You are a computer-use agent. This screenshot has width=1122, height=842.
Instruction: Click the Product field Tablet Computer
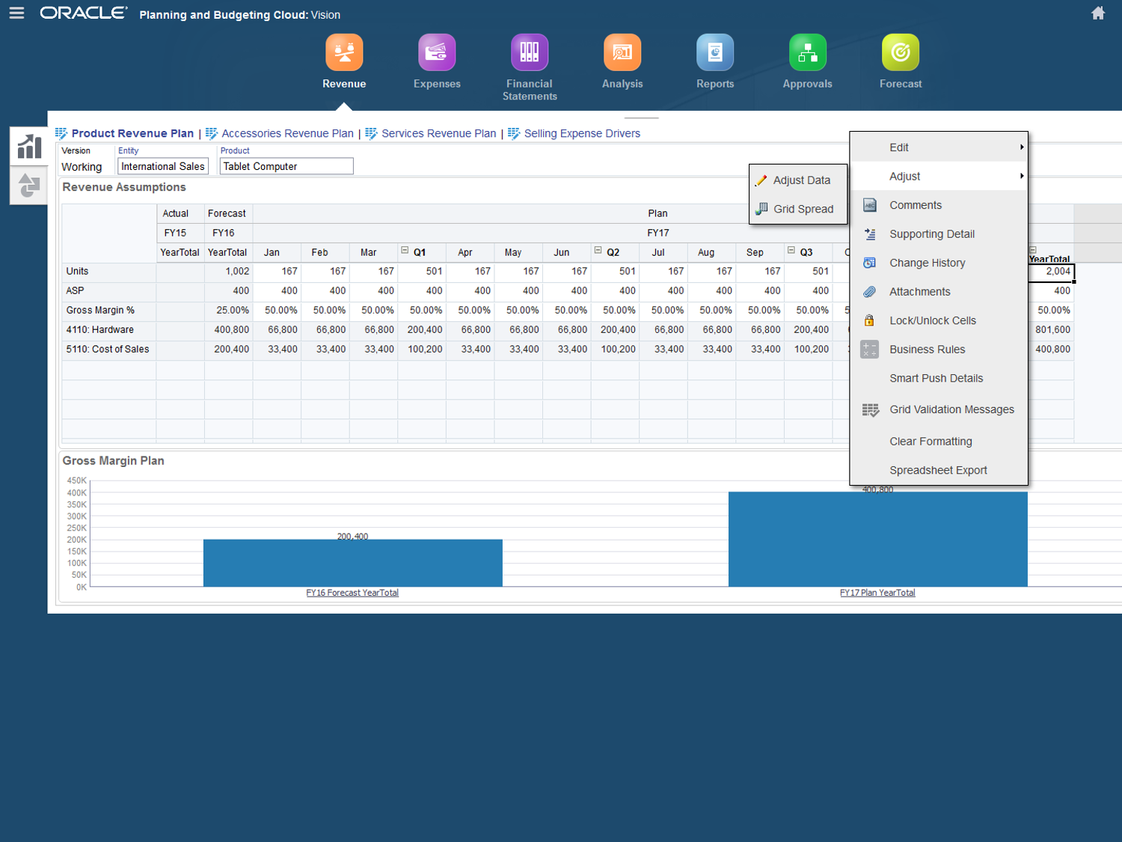click(286, 166)
